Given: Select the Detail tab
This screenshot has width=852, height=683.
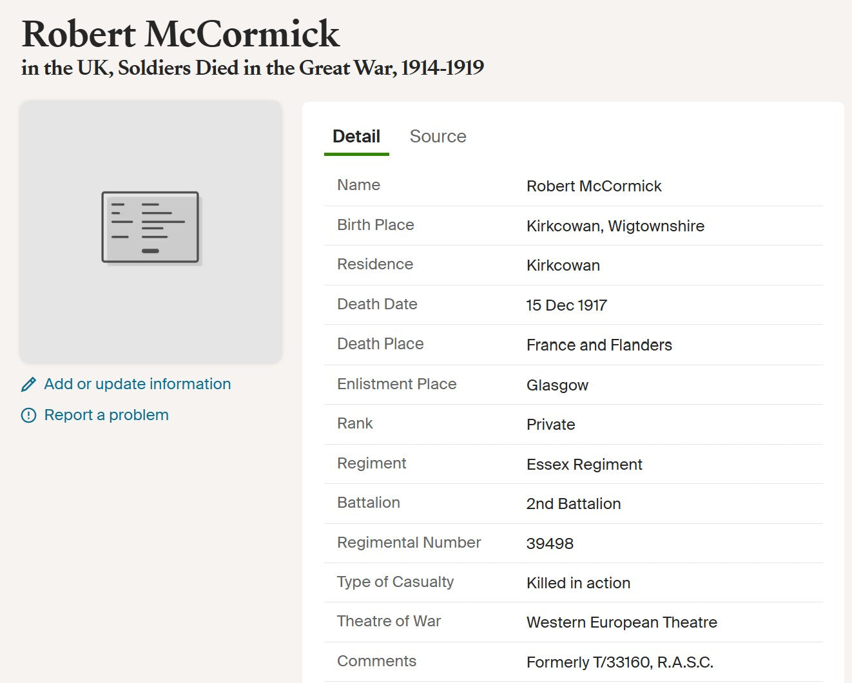Looking at the screenshot, I should [x=356, y=137].
